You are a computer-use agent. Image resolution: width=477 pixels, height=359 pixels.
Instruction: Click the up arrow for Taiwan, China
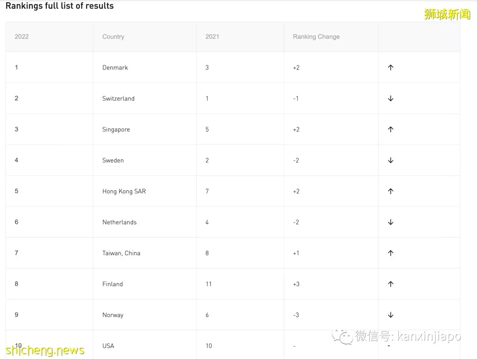[390, 253]
